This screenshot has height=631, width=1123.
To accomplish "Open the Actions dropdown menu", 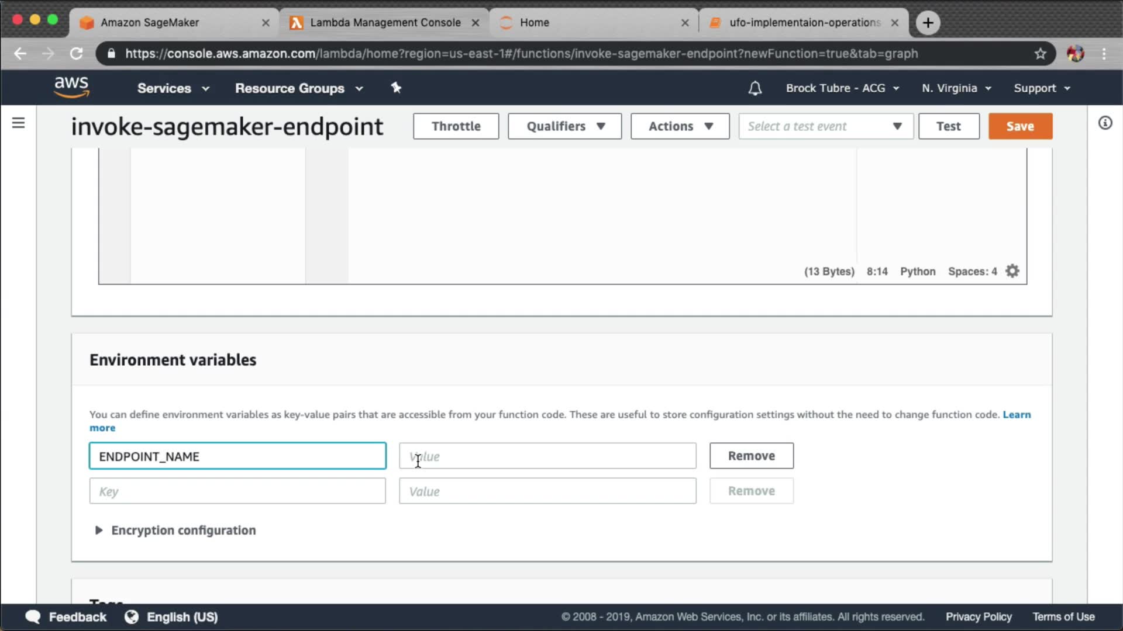I will [680, 126].
